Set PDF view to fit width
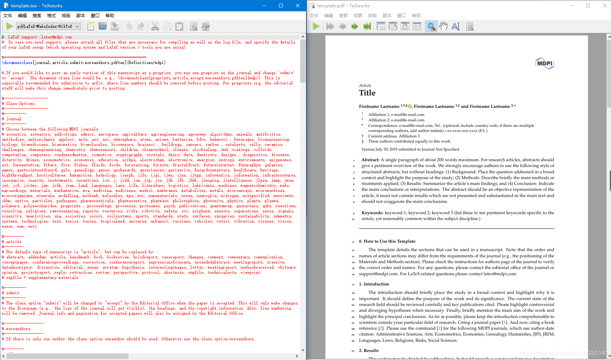611x360 pixels. tap(393, 26)
